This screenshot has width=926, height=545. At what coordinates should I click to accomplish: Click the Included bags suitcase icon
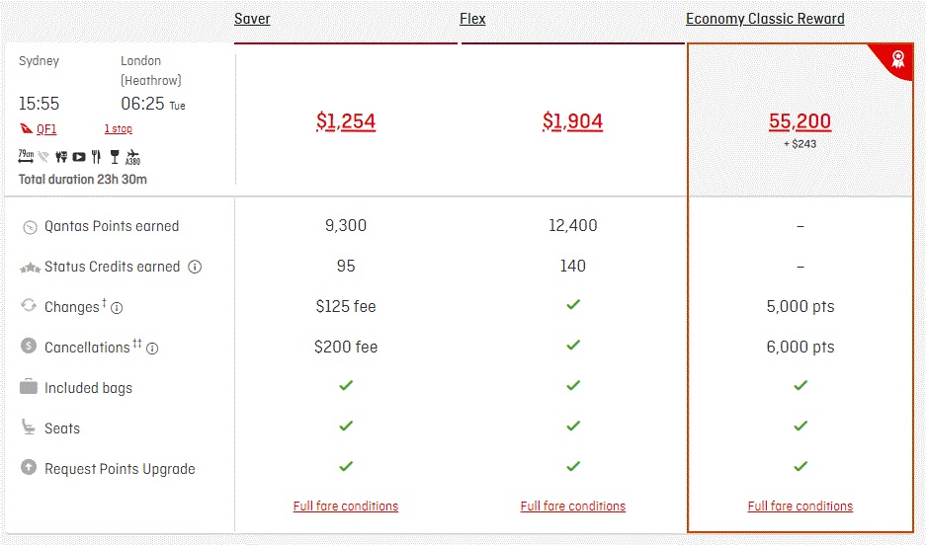click(29, 387)
